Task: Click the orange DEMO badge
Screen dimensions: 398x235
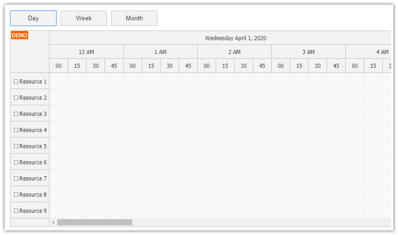Action: (x=19, y=36)
